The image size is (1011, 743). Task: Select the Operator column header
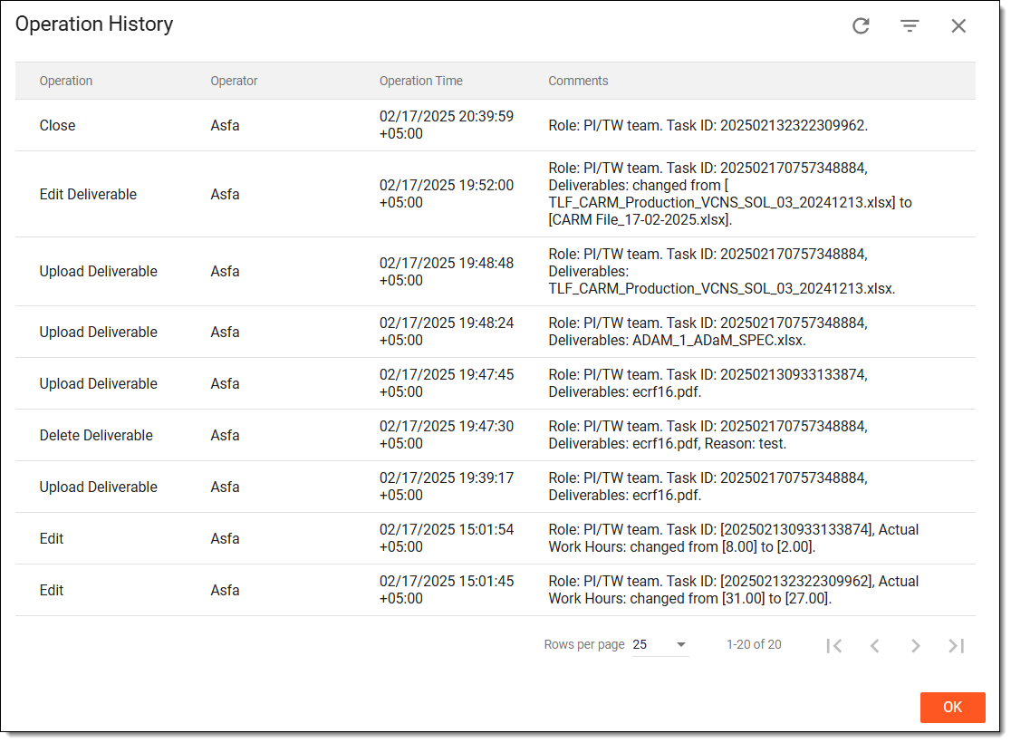[x=234, y=81]
